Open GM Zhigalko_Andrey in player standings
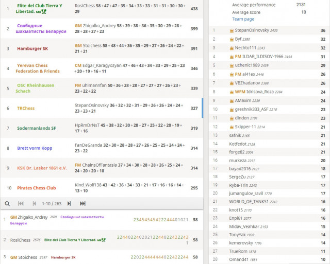 (x=29, y=217)
